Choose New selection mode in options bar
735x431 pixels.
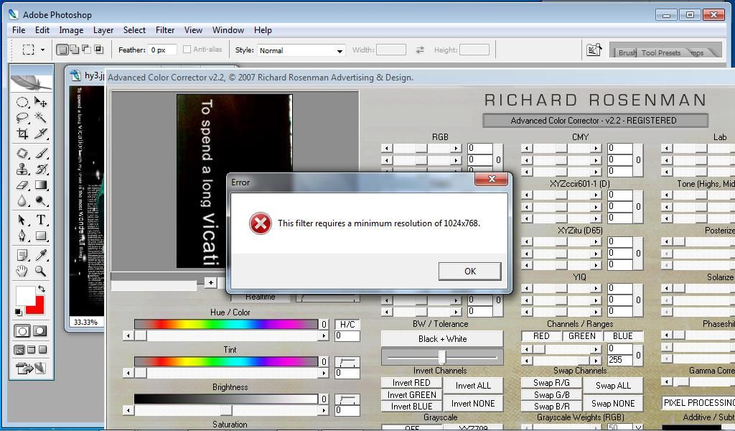[62, 50]
